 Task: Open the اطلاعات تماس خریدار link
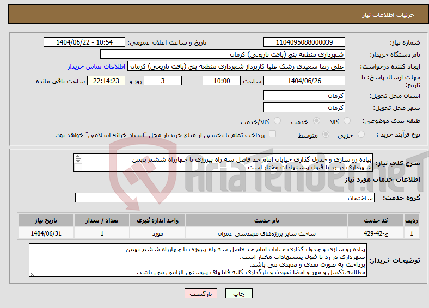pos(96,66)
